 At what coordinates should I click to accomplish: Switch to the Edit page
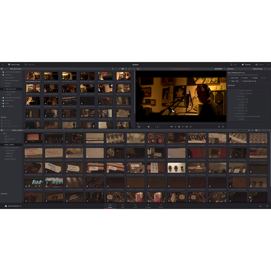coord(123,206)
